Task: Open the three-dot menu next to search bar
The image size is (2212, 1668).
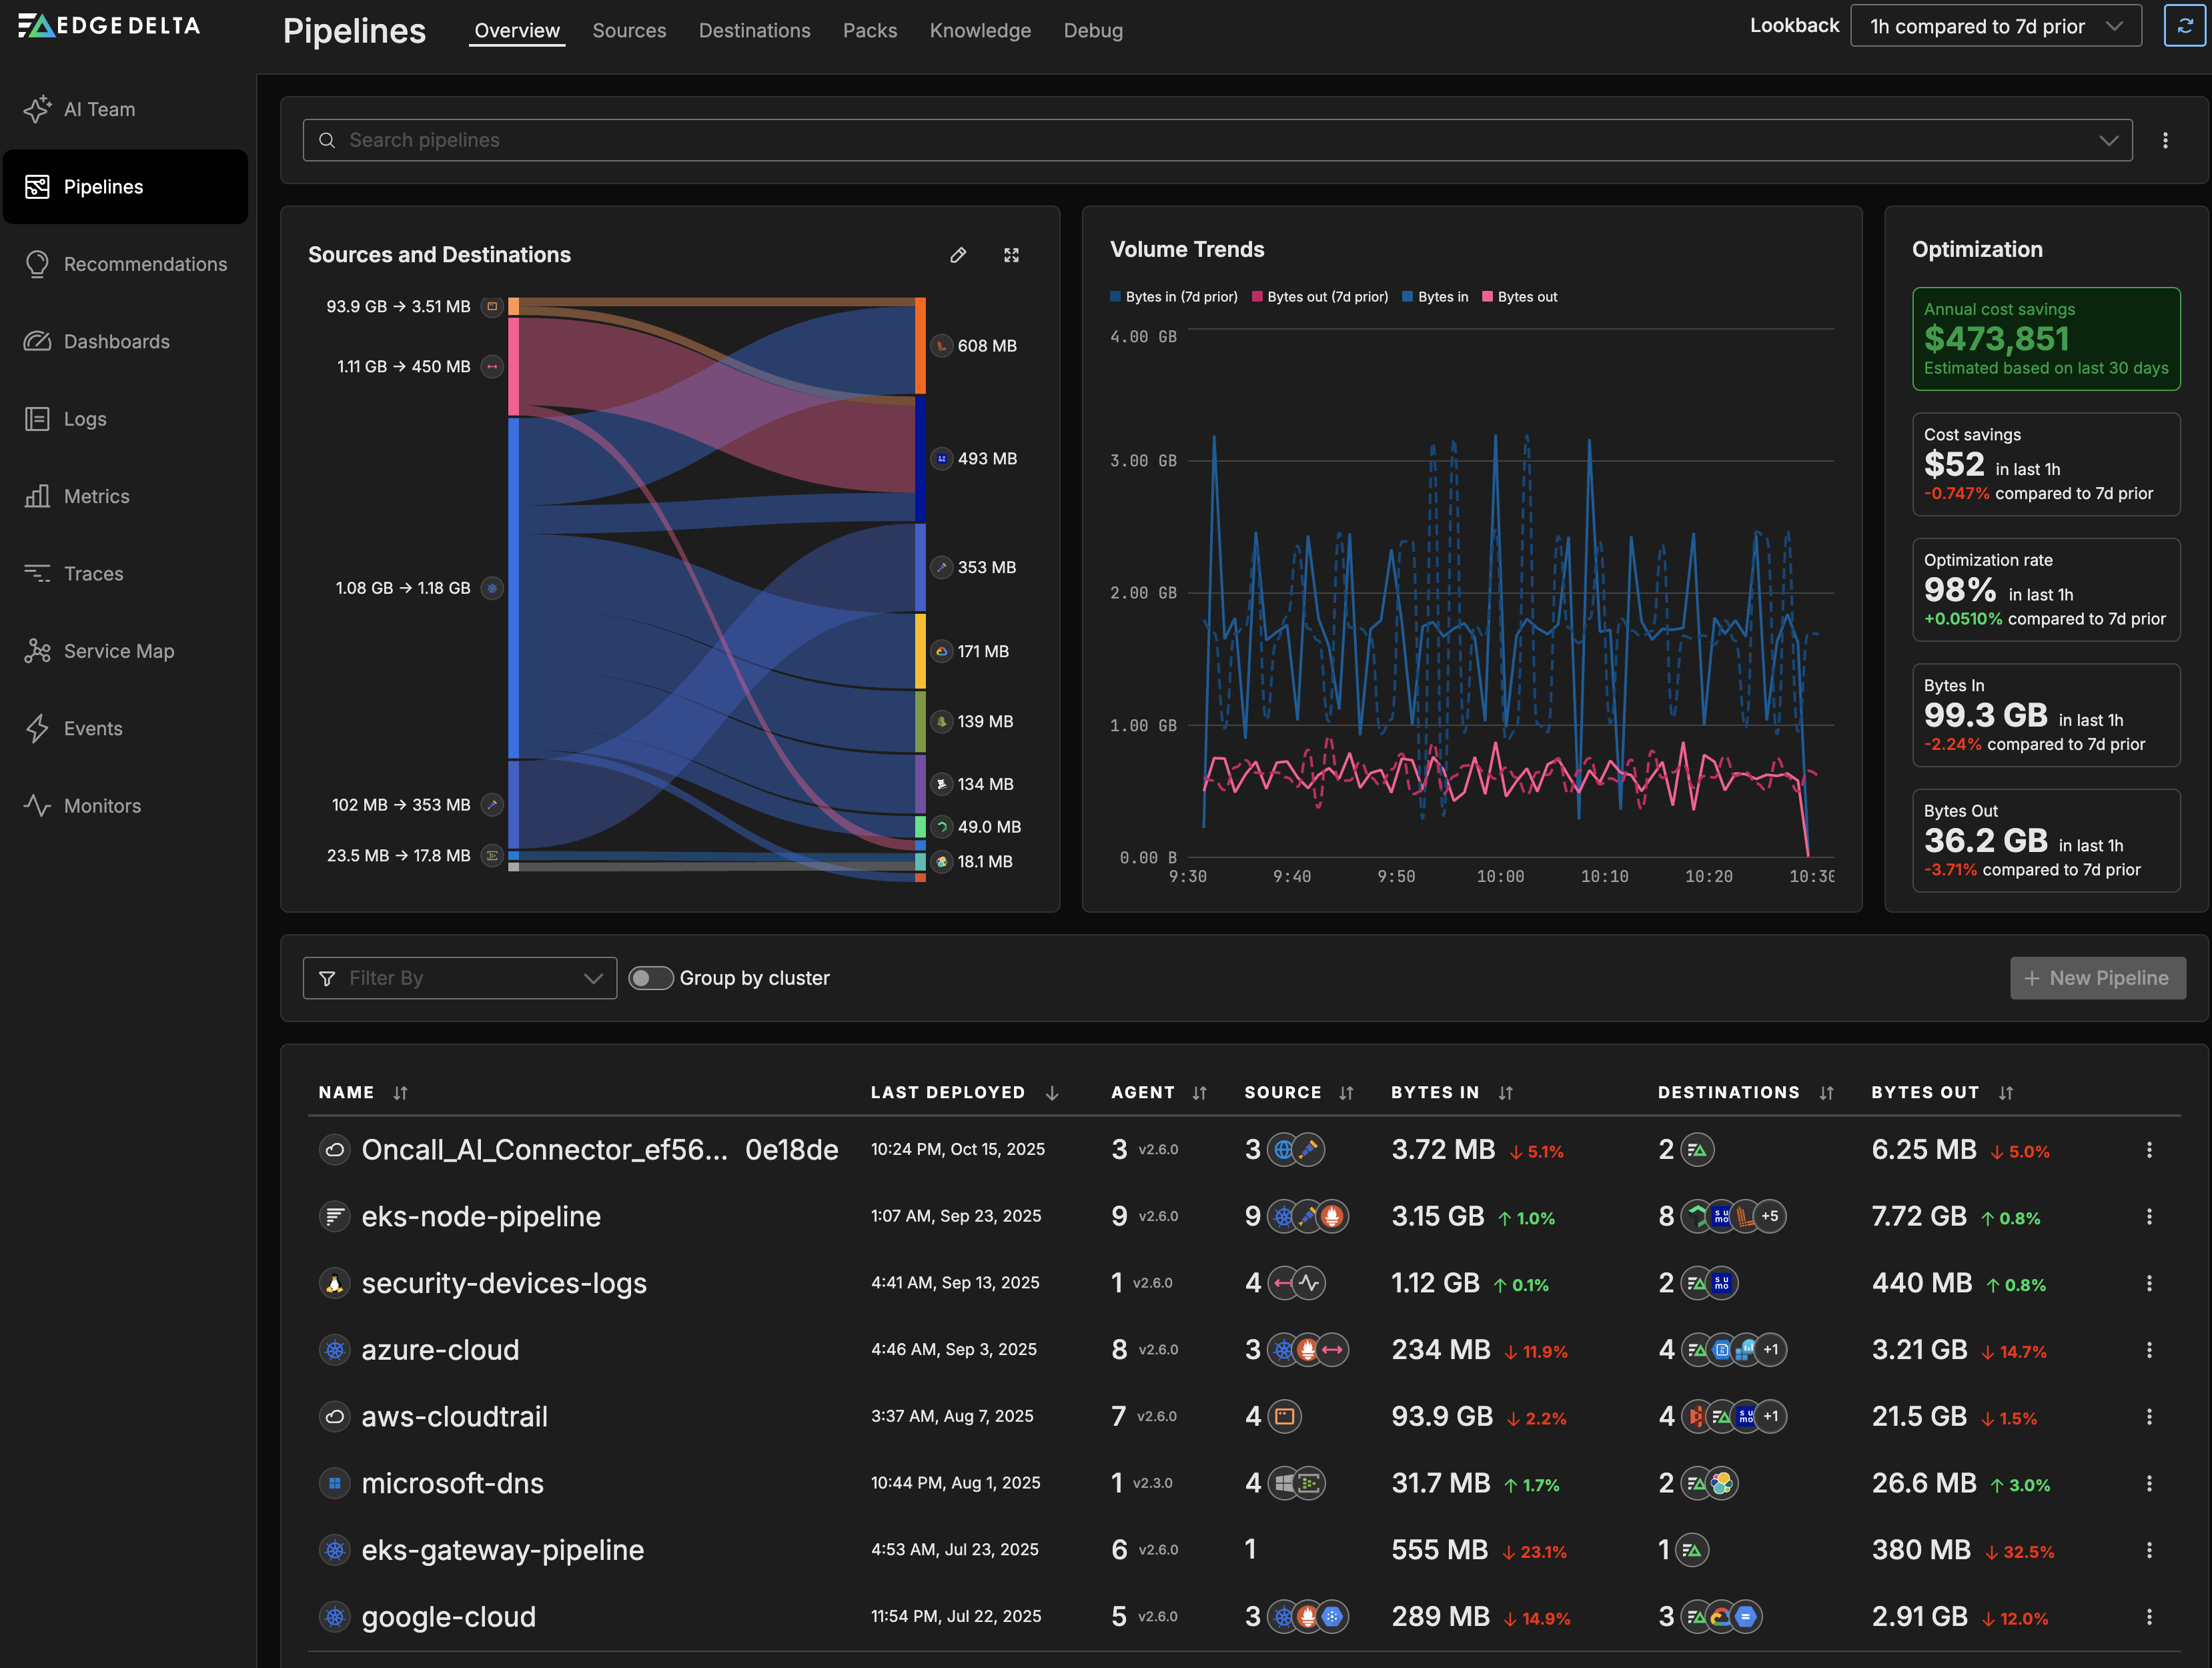Action: click(2165, 140)
